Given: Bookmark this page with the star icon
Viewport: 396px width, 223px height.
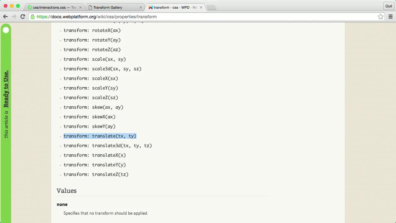Looking at the screenshot, I should click(381, 17).
